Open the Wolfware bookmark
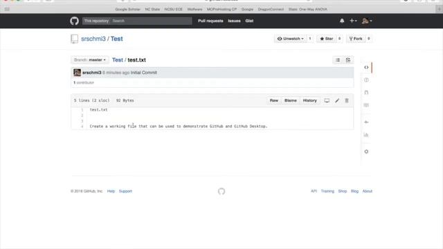The image size is (443, 249). 195,9
